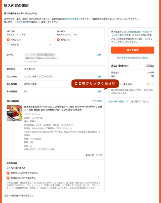The width and height of the screenshot is (161, 203).
Task: Open 配送時期・返品について link
Action: click(120, 101)
